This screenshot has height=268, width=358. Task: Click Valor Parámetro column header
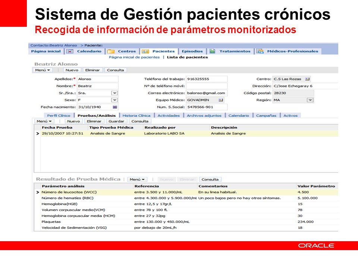point(316,186)
